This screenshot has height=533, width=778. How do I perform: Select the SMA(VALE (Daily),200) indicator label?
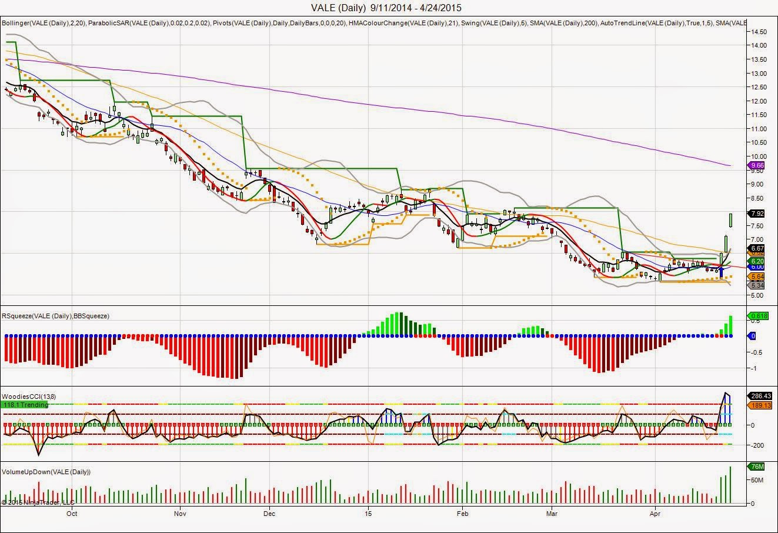point(563,23)
